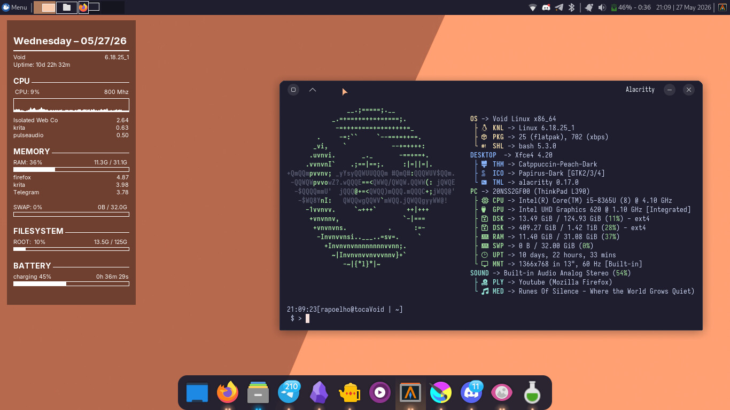Switch to the first workspace in the pager

pyautogui.click(x=45, y=7)
